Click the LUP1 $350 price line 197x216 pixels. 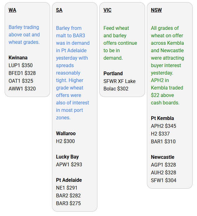(x=21, y=65)
